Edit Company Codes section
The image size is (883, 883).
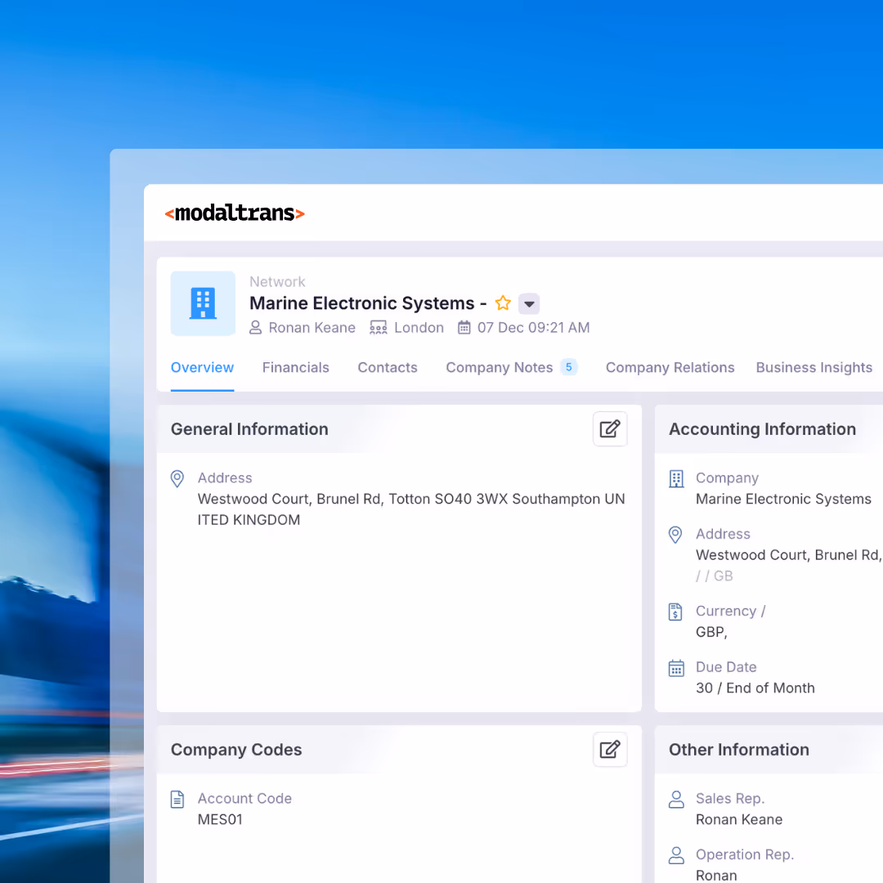[610, 750]
